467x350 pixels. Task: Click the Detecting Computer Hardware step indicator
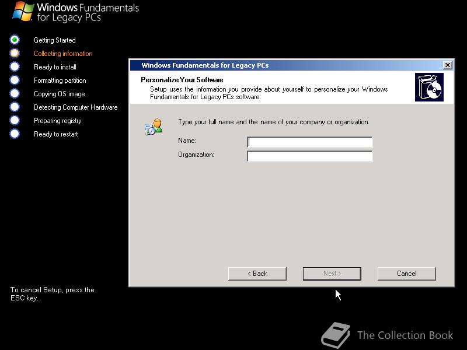pyautogui.click(x=15, y=107)
